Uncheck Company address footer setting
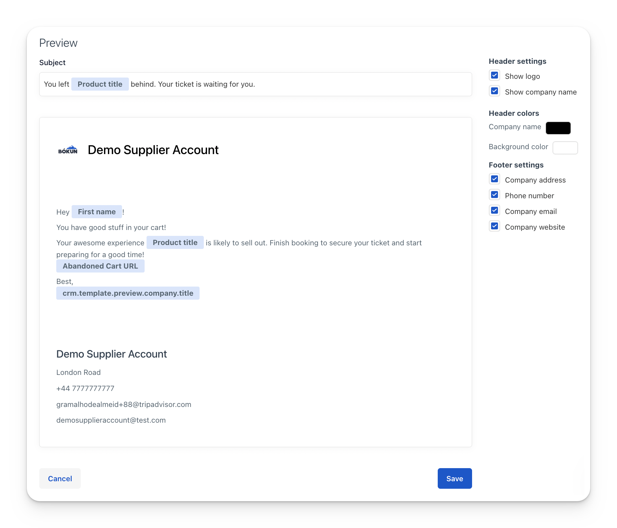617x528 pixels. [x=495, y=179]
